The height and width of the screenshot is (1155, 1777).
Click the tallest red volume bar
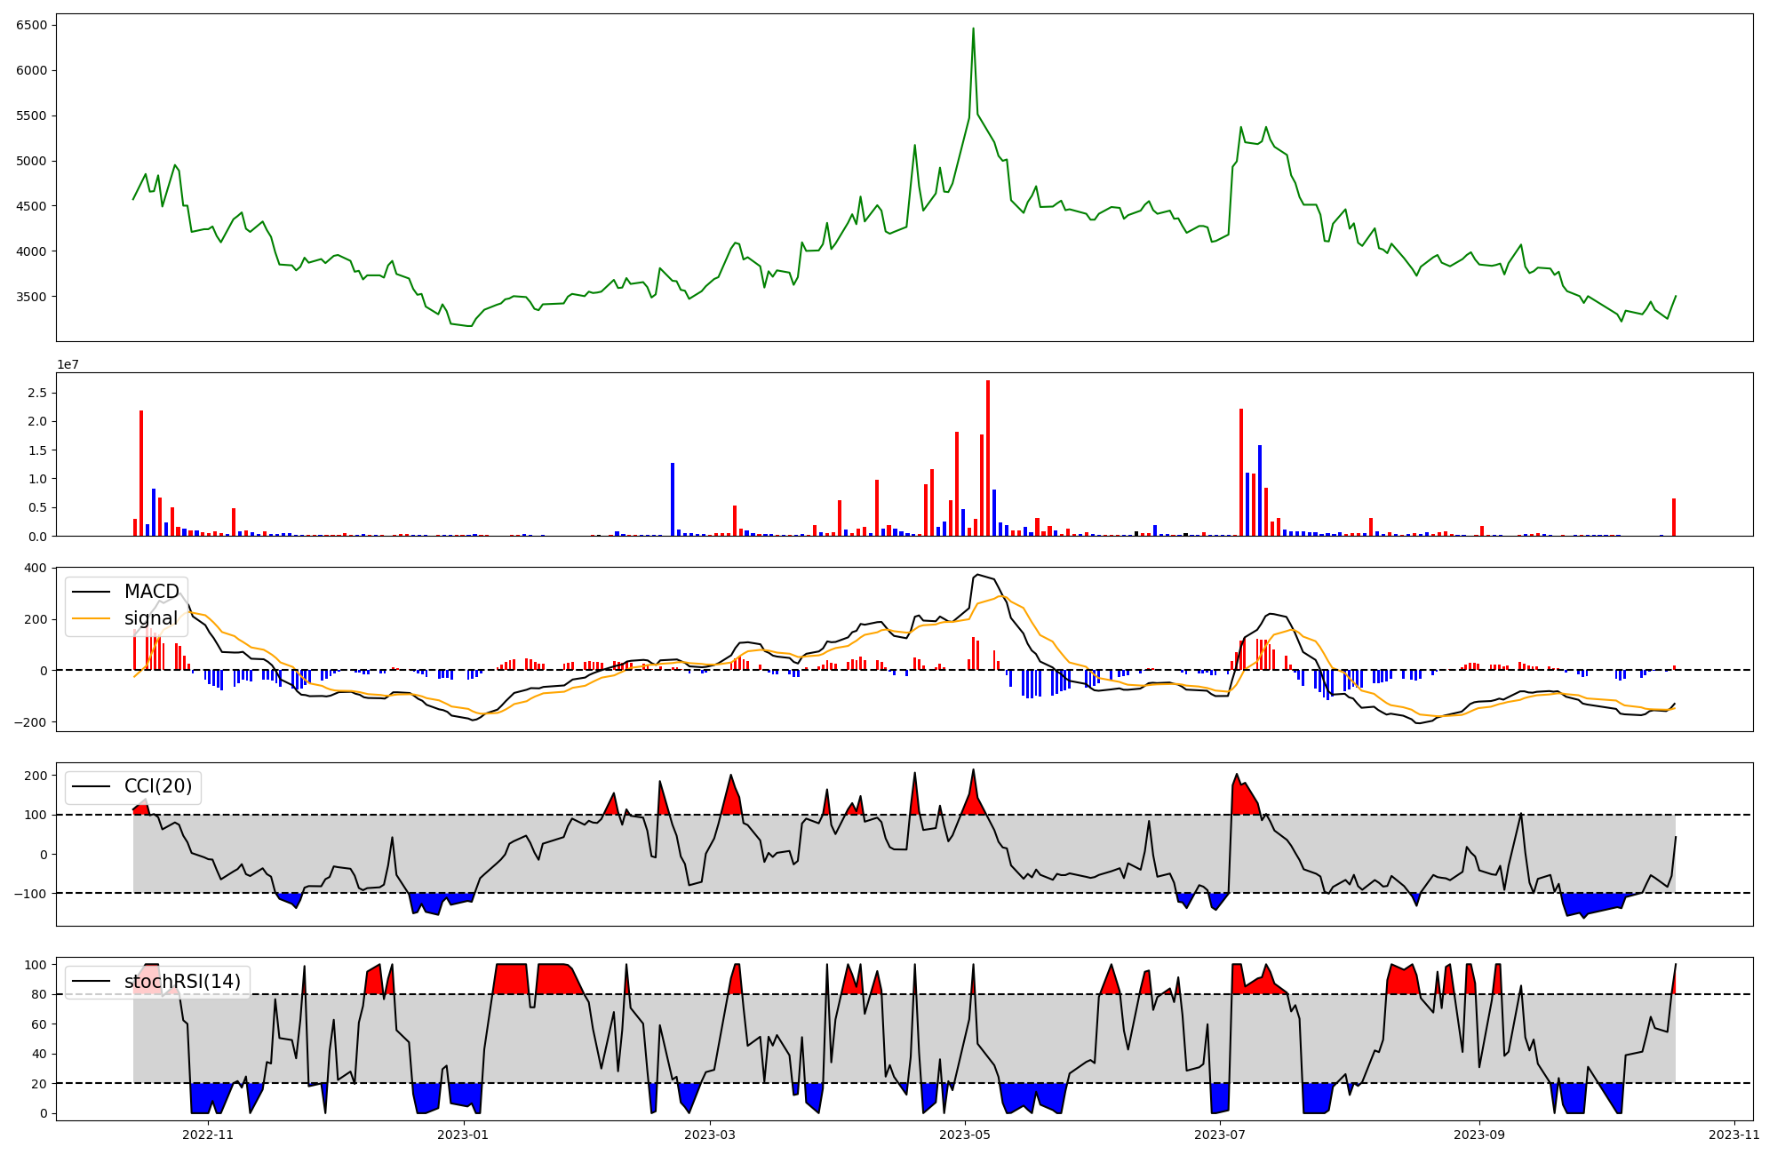(x=988, y=458)
